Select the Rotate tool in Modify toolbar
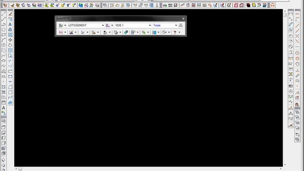304x171 pixels. coord(10,45)
